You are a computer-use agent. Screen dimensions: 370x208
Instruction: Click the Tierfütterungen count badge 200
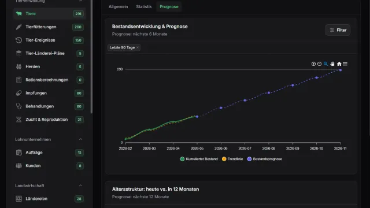pyautogui.click(x=78, y=27)
